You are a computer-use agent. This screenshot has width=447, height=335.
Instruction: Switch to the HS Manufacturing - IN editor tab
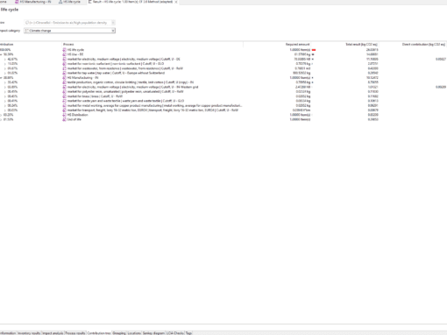[33, 2]
